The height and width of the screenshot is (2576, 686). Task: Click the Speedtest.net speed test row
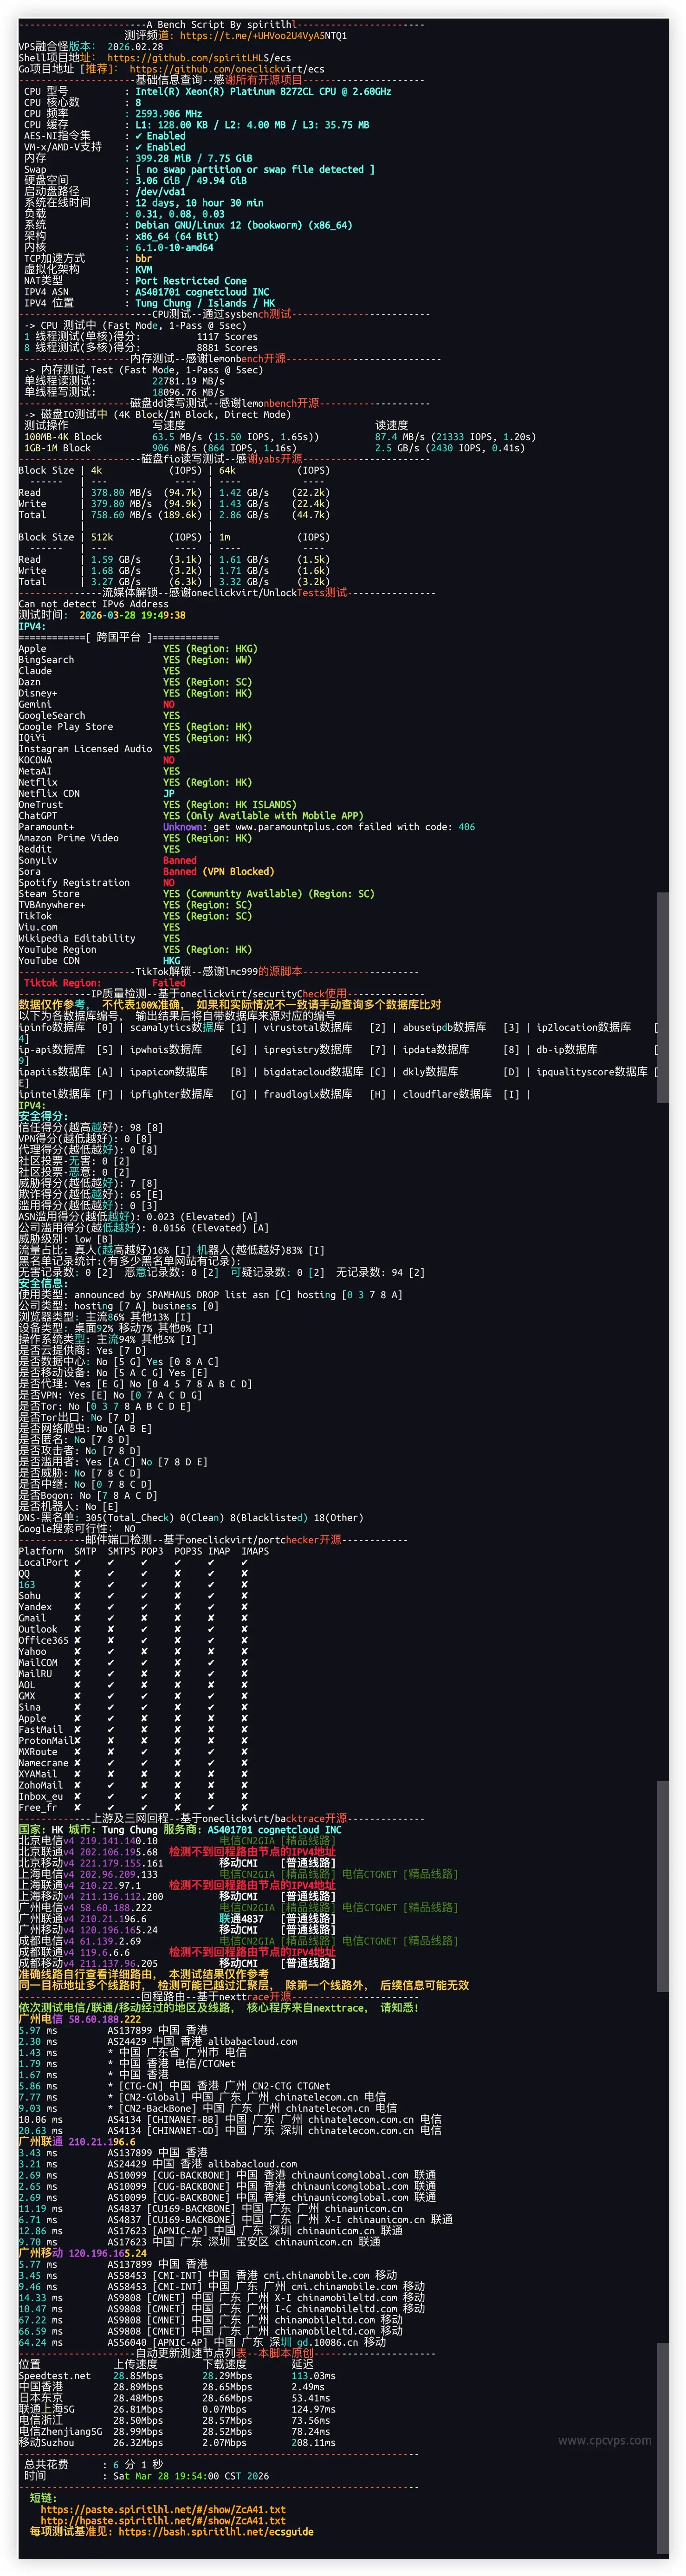coord(177,2375)
